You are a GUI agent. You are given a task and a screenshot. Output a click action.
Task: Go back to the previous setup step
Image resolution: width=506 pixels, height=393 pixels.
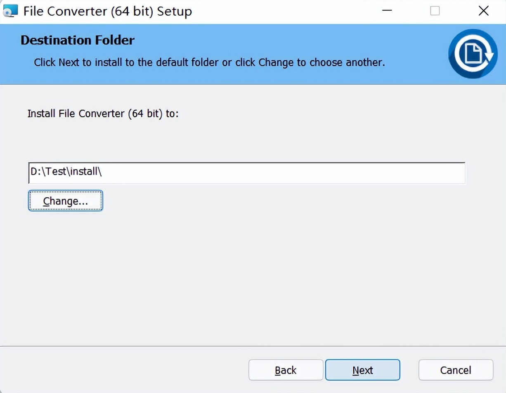click(286, 370)
